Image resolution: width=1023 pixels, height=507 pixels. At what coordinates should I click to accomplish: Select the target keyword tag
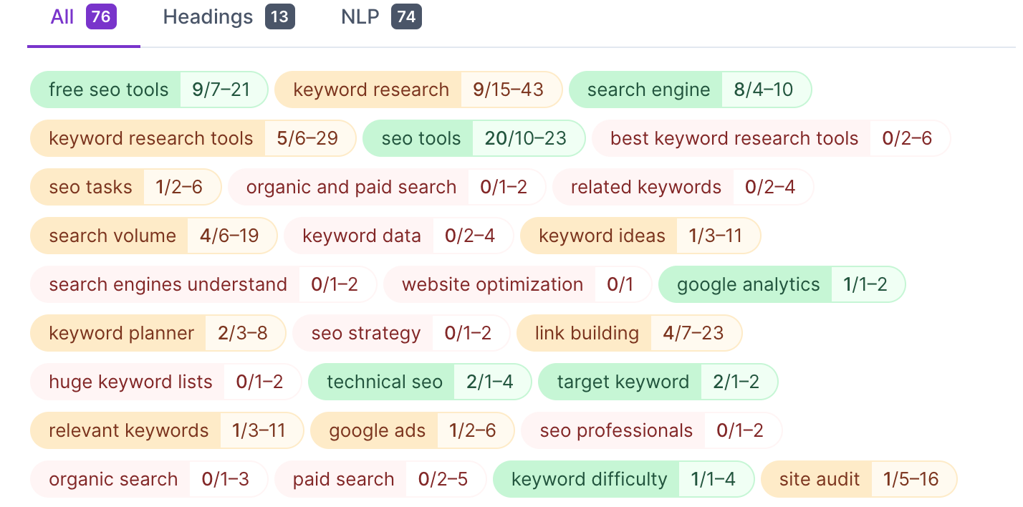click(658, 382)
